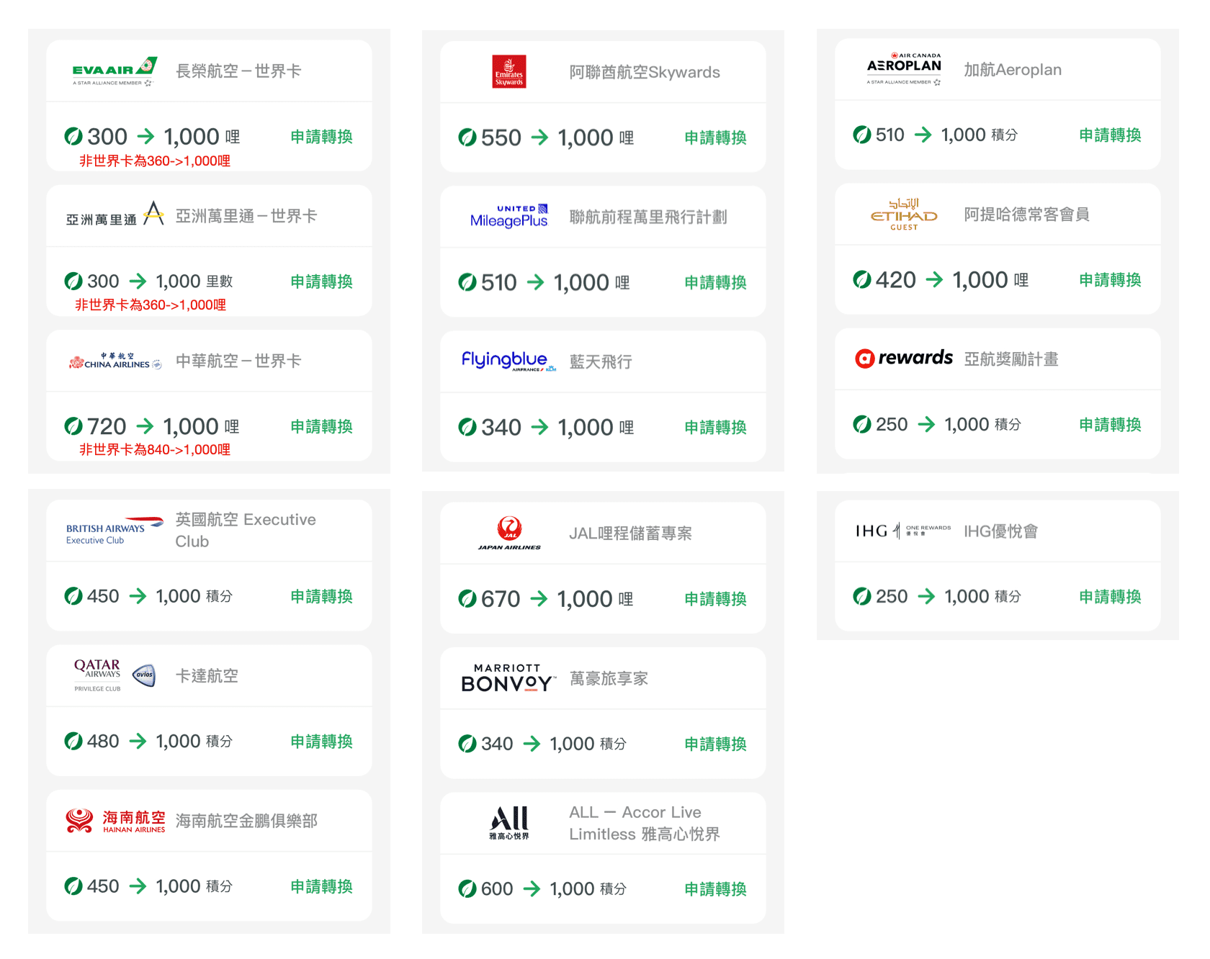
Task: Apply for conversion to United MileagePlus miles
Action: click(x=715, y=282)
